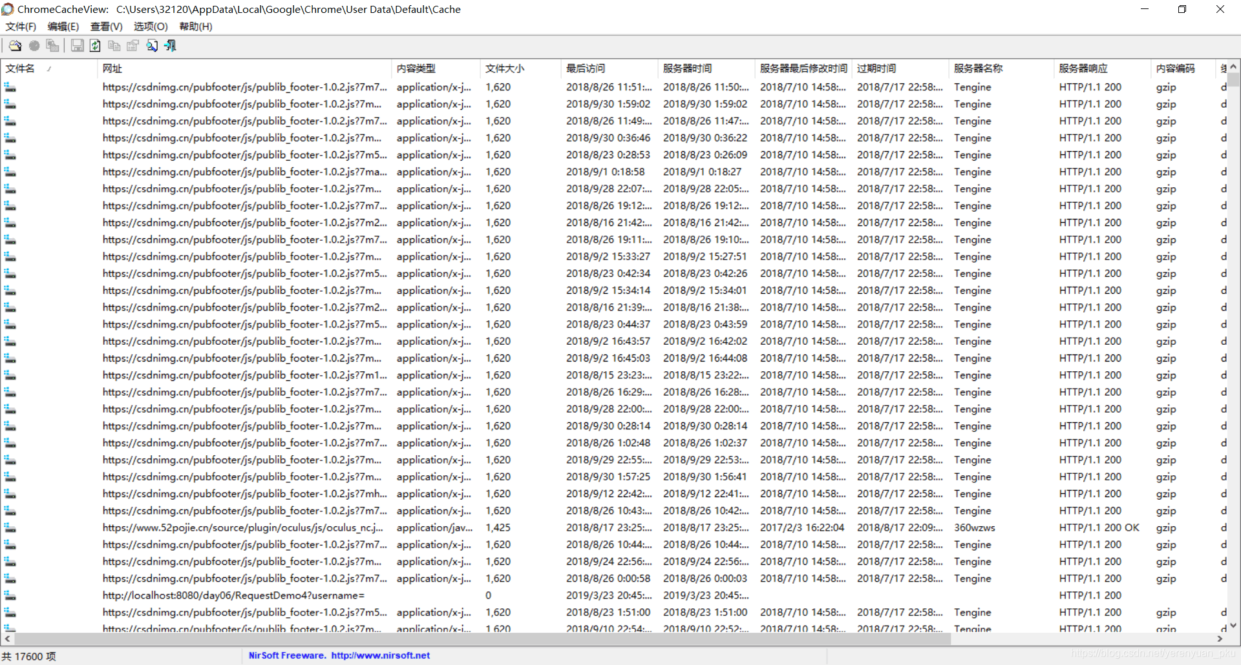Click the 共 17600 项 status bar count
The height and width of the screenshot is (665, 1241).
[29, 657]
